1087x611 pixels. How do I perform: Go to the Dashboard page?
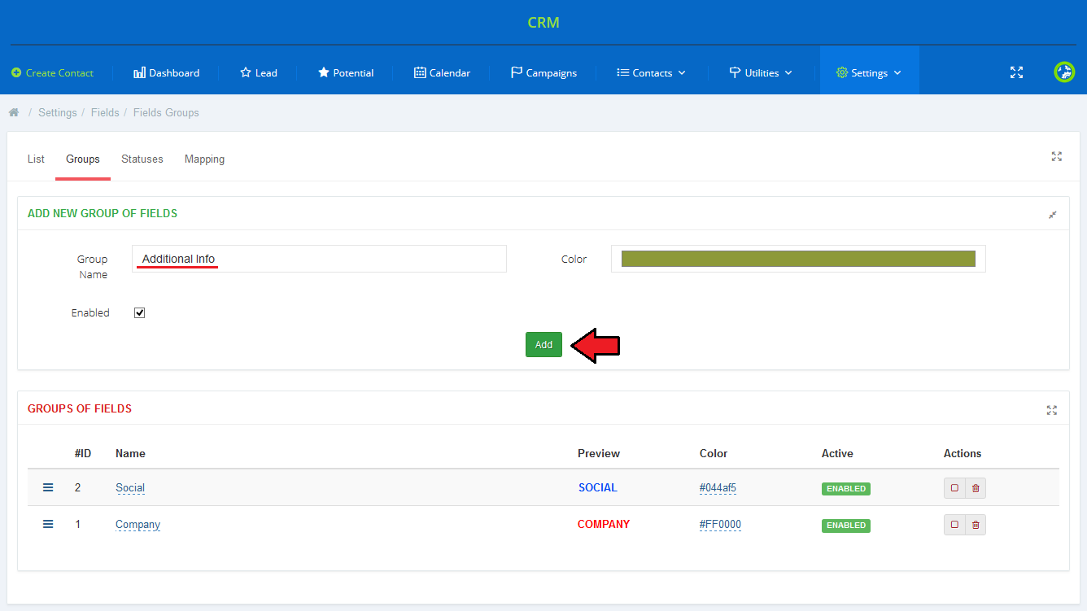166,72
